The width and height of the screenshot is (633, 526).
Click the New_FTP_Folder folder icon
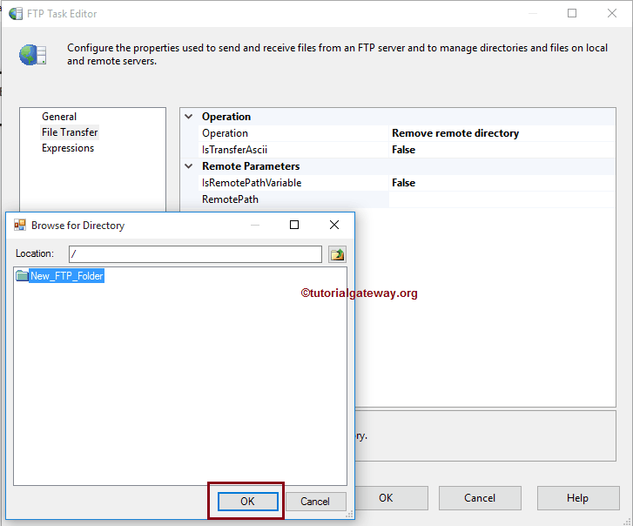pyautogui.click(x=22, y=276)
